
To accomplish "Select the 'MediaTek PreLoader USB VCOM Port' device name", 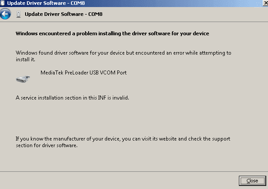I will point(84,73).
